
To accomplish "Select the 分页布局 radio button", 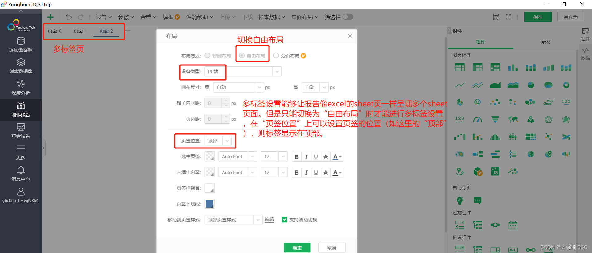I will click(x=276, y=56).
